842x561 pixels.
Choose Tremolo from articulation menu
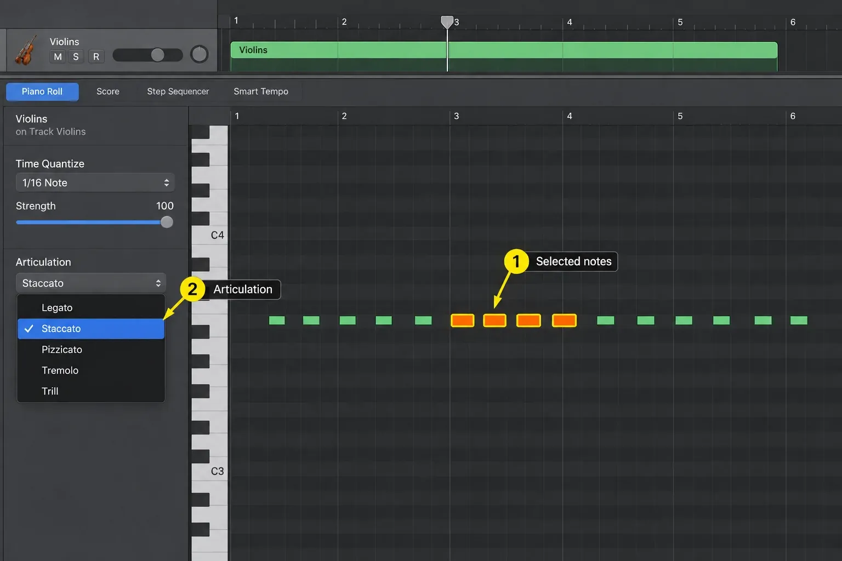[x=91, y=370]
